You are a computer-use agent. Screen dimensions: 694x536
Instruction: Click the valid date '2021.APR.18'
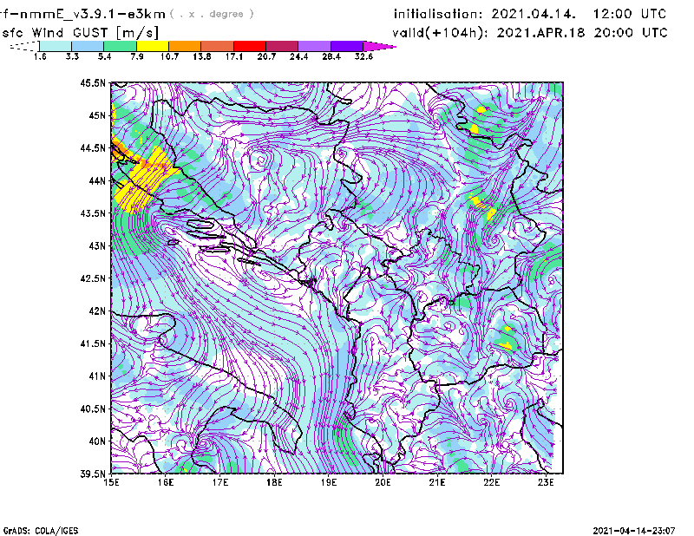(x=540, y=33)
